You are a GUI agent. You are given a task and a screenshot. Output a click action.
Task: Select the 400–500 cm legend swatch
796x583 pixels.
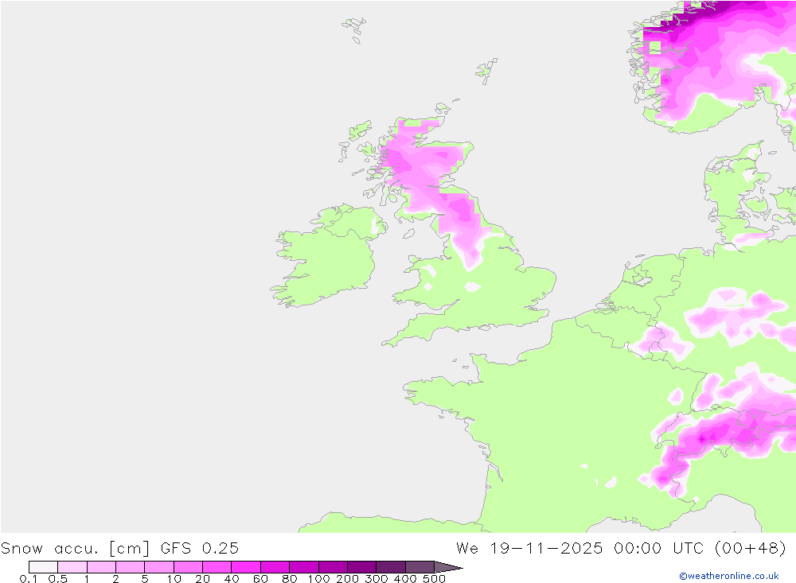click(x=419, y=567)
